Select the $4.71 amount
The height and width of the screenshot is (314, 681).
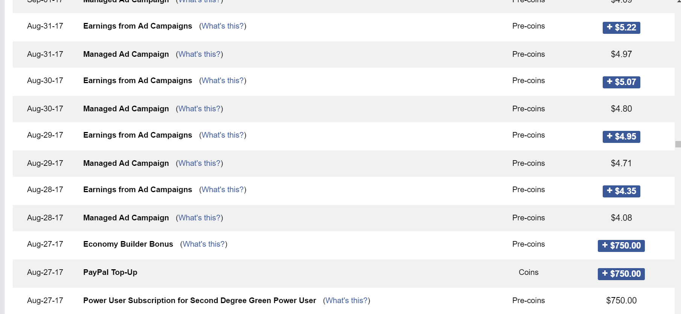pyautogui.click(x=621, y=163)
